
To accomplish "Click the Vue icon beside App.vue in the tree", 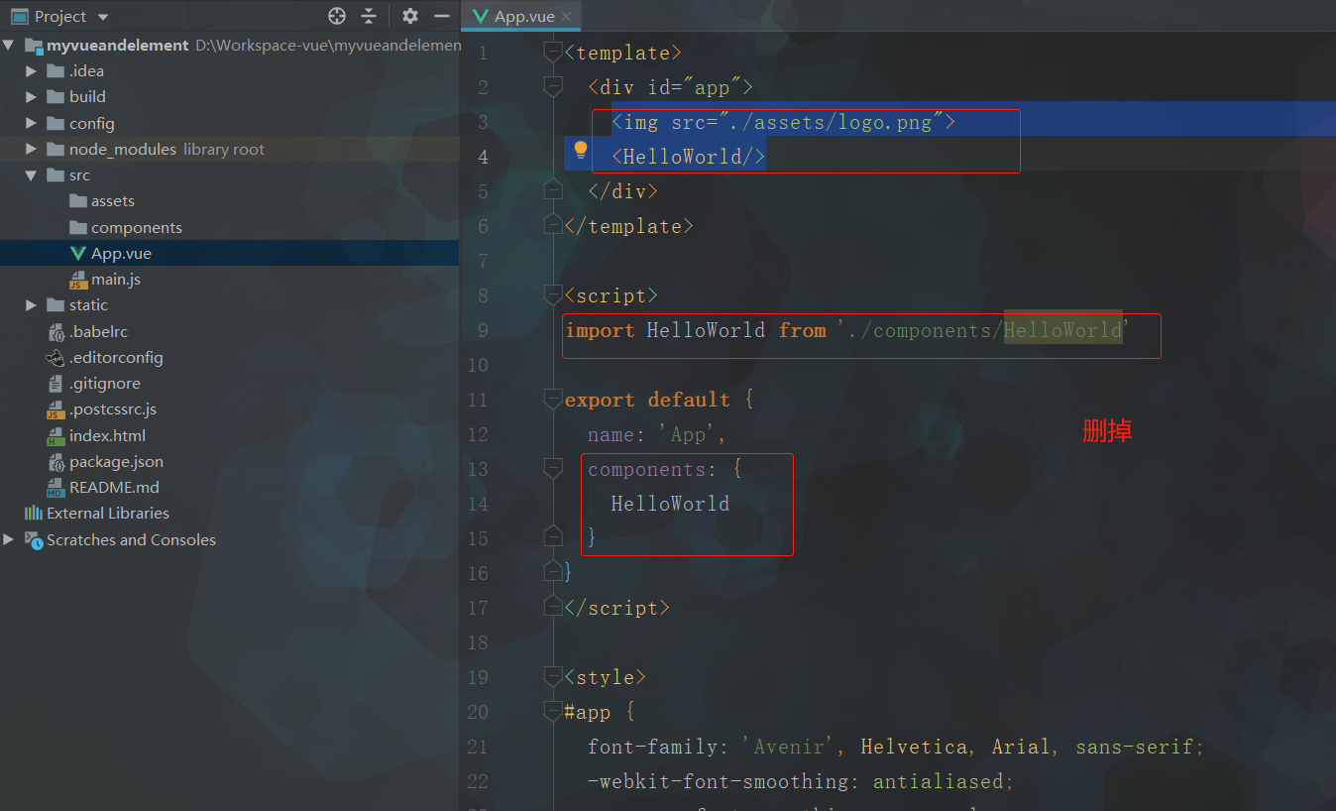I will click(x=78, y=254).
